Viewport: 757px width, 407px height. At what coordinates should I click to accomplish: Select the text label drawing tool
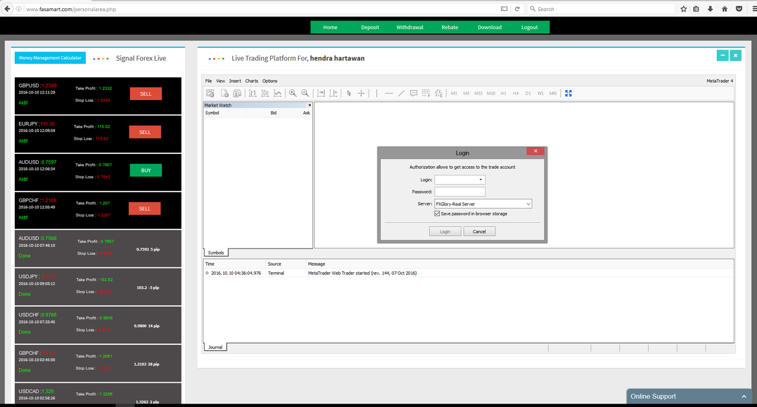pos(413,93)
